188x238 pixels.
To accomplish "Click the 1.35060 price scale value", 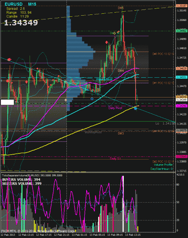I will (182, 20).
